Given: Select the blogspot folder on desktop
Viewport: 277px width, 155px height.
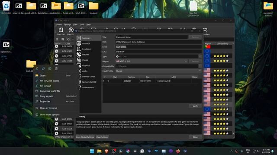Looking at the screenshot, I should [x=93, y=8].
